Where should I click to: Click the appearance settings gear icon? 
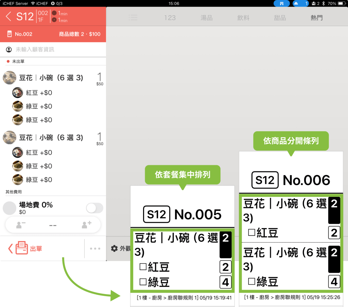click(x=115, y=248)
